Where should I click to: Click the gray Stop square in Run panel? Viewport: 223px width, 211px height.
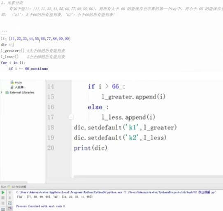3,198
